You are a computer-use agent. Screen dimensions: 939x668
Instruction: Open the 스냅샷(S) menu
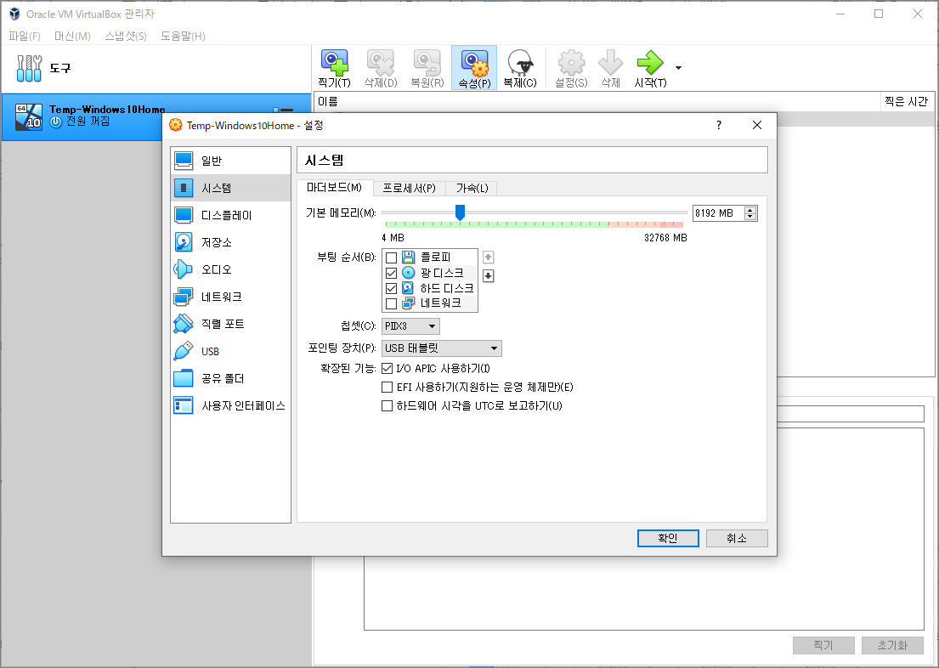[126, 36]
